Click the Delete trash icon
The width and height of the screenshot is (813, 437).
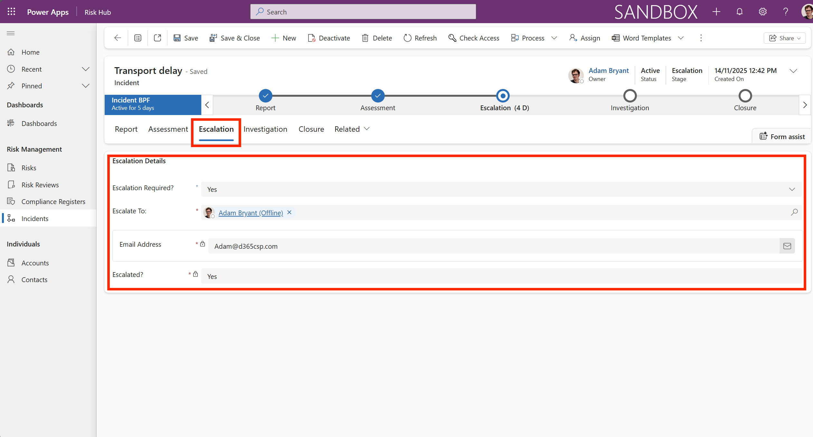[365, 38]
